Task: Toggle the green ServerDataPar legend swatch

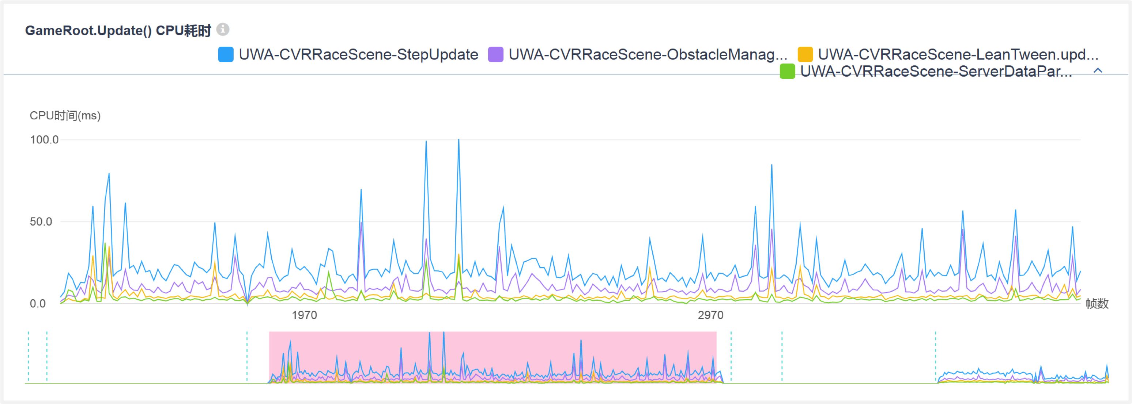Action: point(787,72)
